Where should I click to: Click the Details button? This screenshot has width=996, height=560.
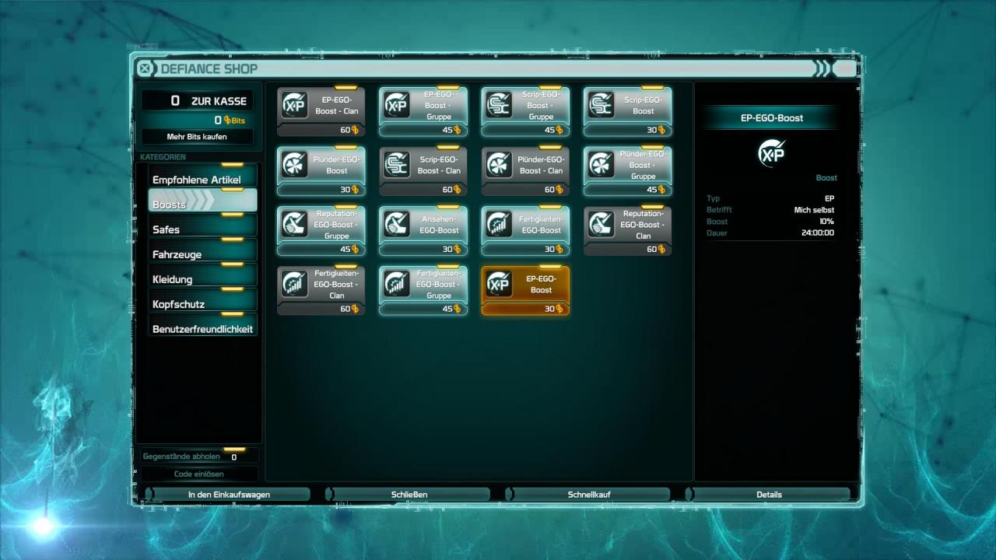click(769, 494)
